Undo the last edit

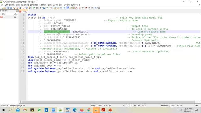pos(34,8)
